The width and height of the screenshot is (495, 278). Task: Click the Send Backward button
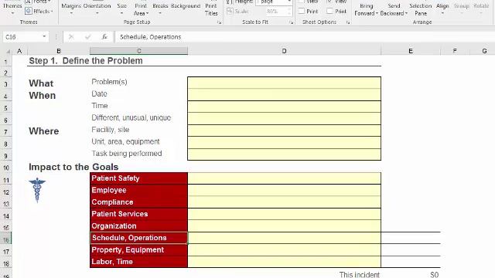(394, 8)
